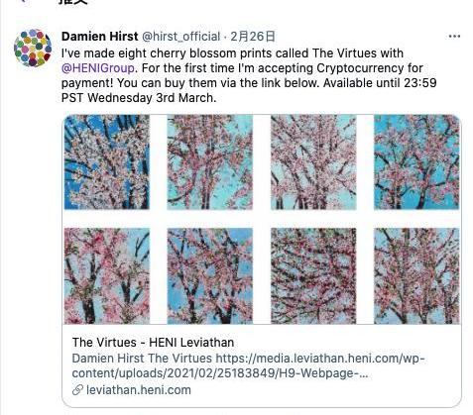Click the dark blue top-left cherry blossom print
Viewport: 473px width, 415px height.
tap(107, 162)
